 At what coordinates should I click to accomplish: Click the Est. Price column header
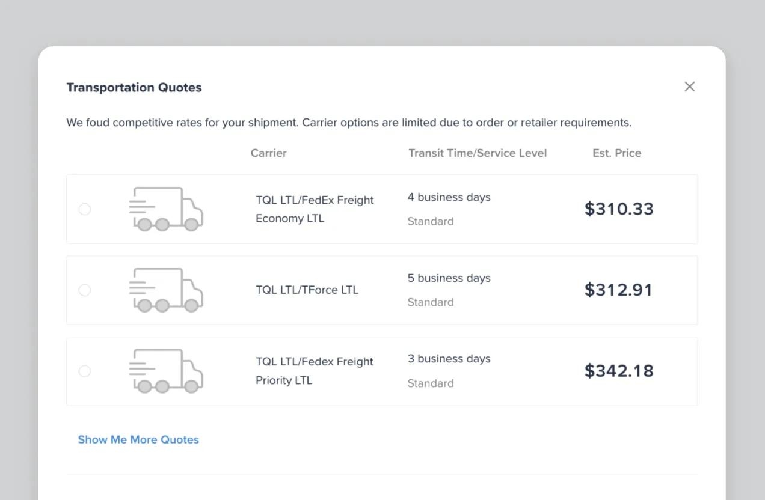pyautogui.click(x=616, y=153)
